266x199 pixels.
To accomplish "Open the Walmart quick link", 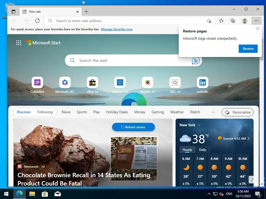I will [x=120, y=85].
